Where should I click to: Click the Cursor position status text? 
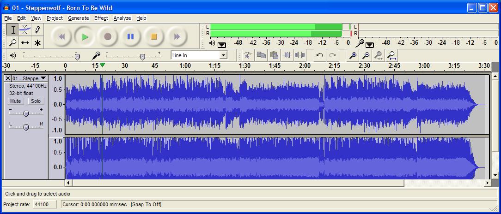[x=95, y=204]
